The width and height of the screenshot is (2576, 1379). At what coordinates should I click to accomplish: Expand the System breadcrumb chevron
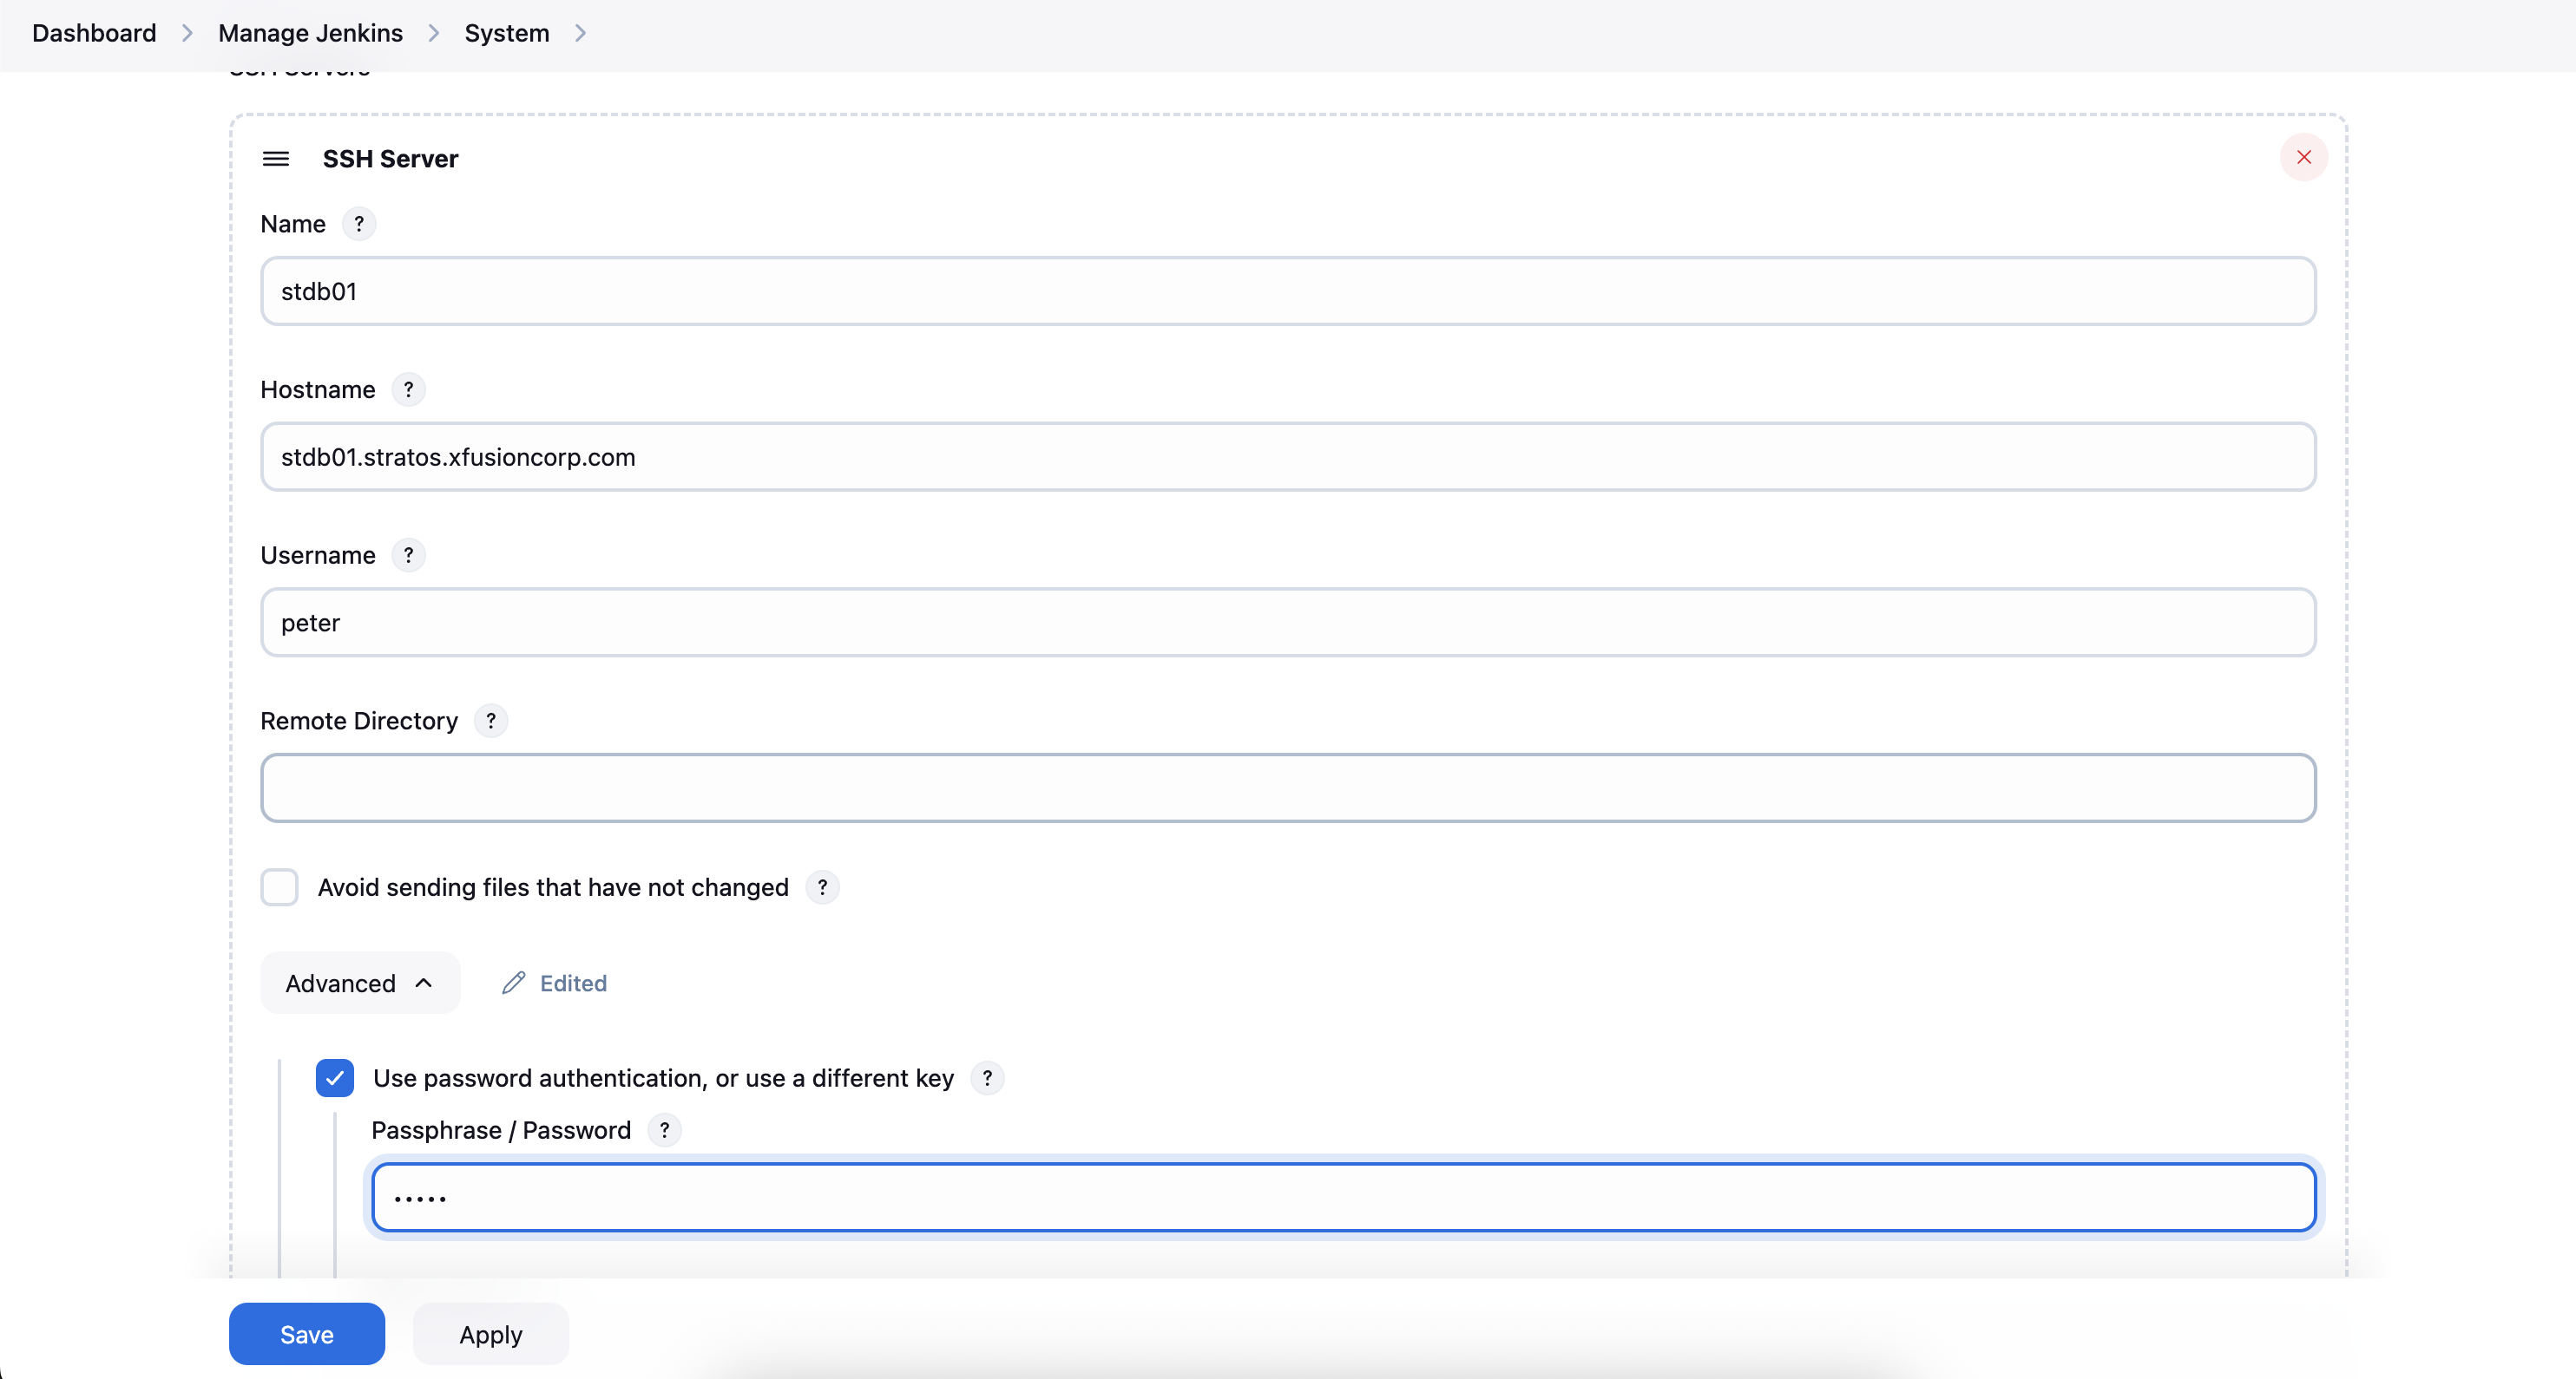coord(581,33)
